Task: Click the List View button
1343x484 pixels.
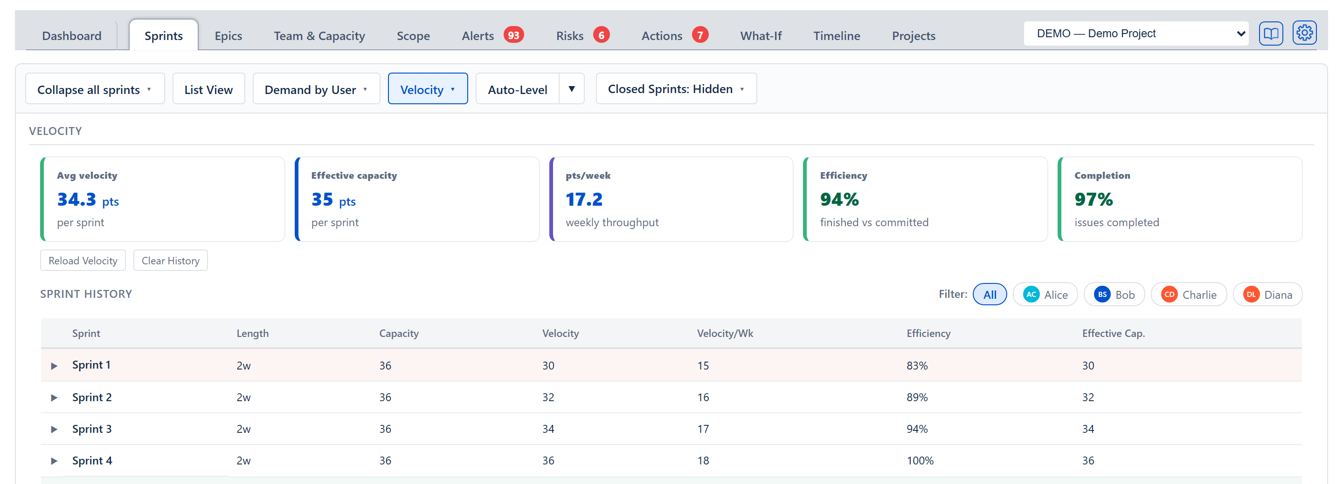Action: coord(208,89)
